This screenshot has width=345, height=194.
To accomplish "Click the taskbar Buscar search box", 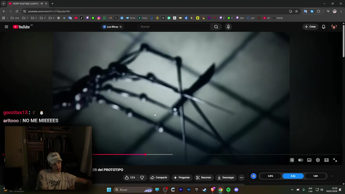I will pos(133,190).
